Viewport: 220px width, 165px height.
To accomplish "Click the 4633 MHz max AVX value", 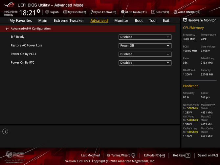I will tap(207, 124).
